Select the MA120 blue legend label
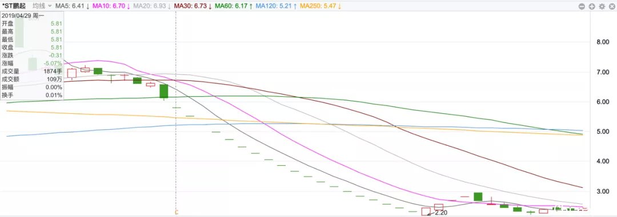The height and width of the screenshot is (217, 617). coord(276,6)
